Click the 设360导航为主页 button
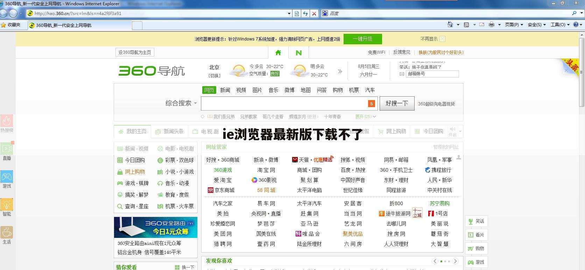 pyautogui.click(x=135, y=52)
